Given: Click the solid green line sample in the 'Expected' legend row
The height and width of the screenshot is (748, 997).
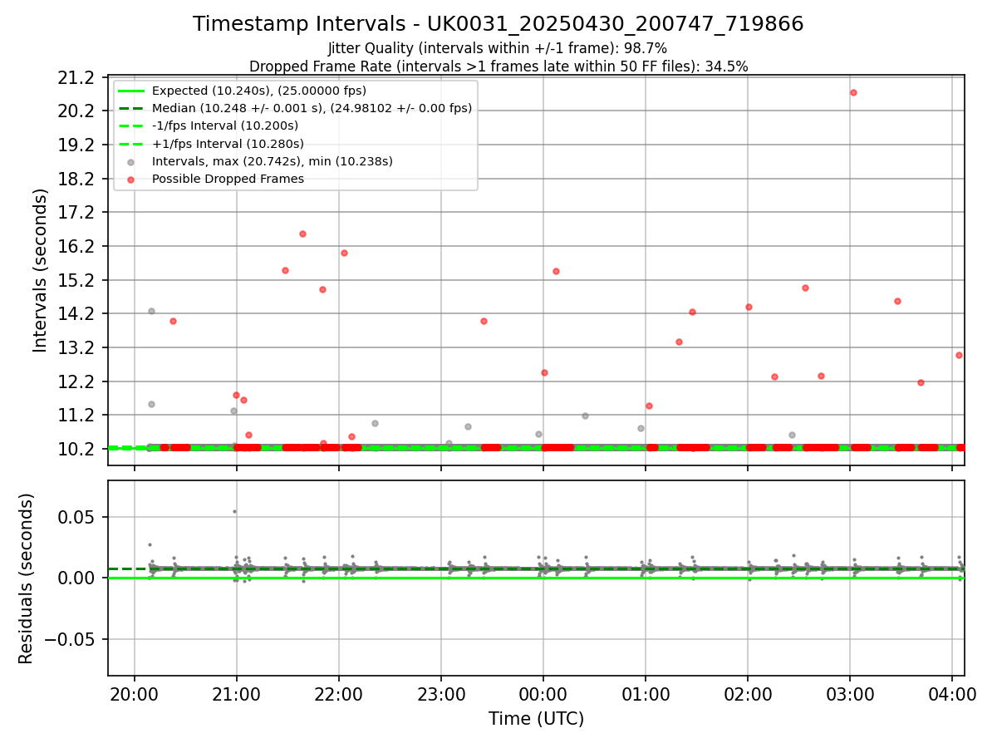Looking at the screenshot, I should pyautogui.click(x=130, y=91).
